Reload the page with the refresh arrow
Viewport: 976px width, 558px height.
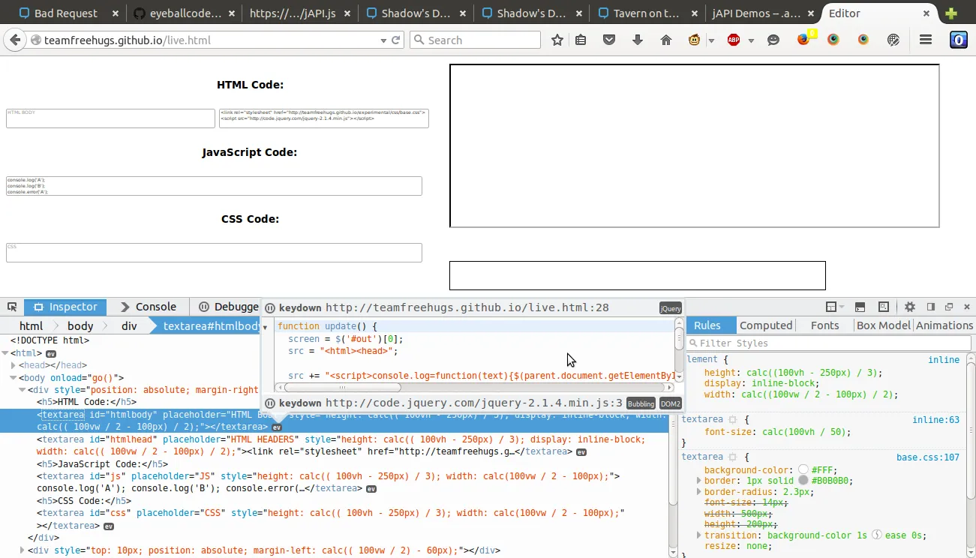click(396, 40)
